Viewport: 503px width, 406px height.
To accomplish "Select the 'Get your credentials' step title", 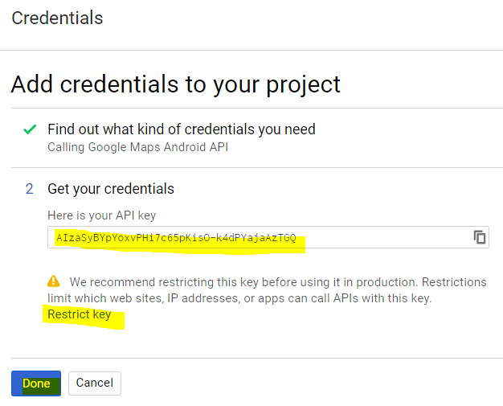I will pos(111,189).
